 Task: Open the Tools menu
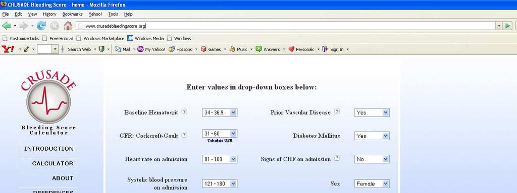pos(113,14)
